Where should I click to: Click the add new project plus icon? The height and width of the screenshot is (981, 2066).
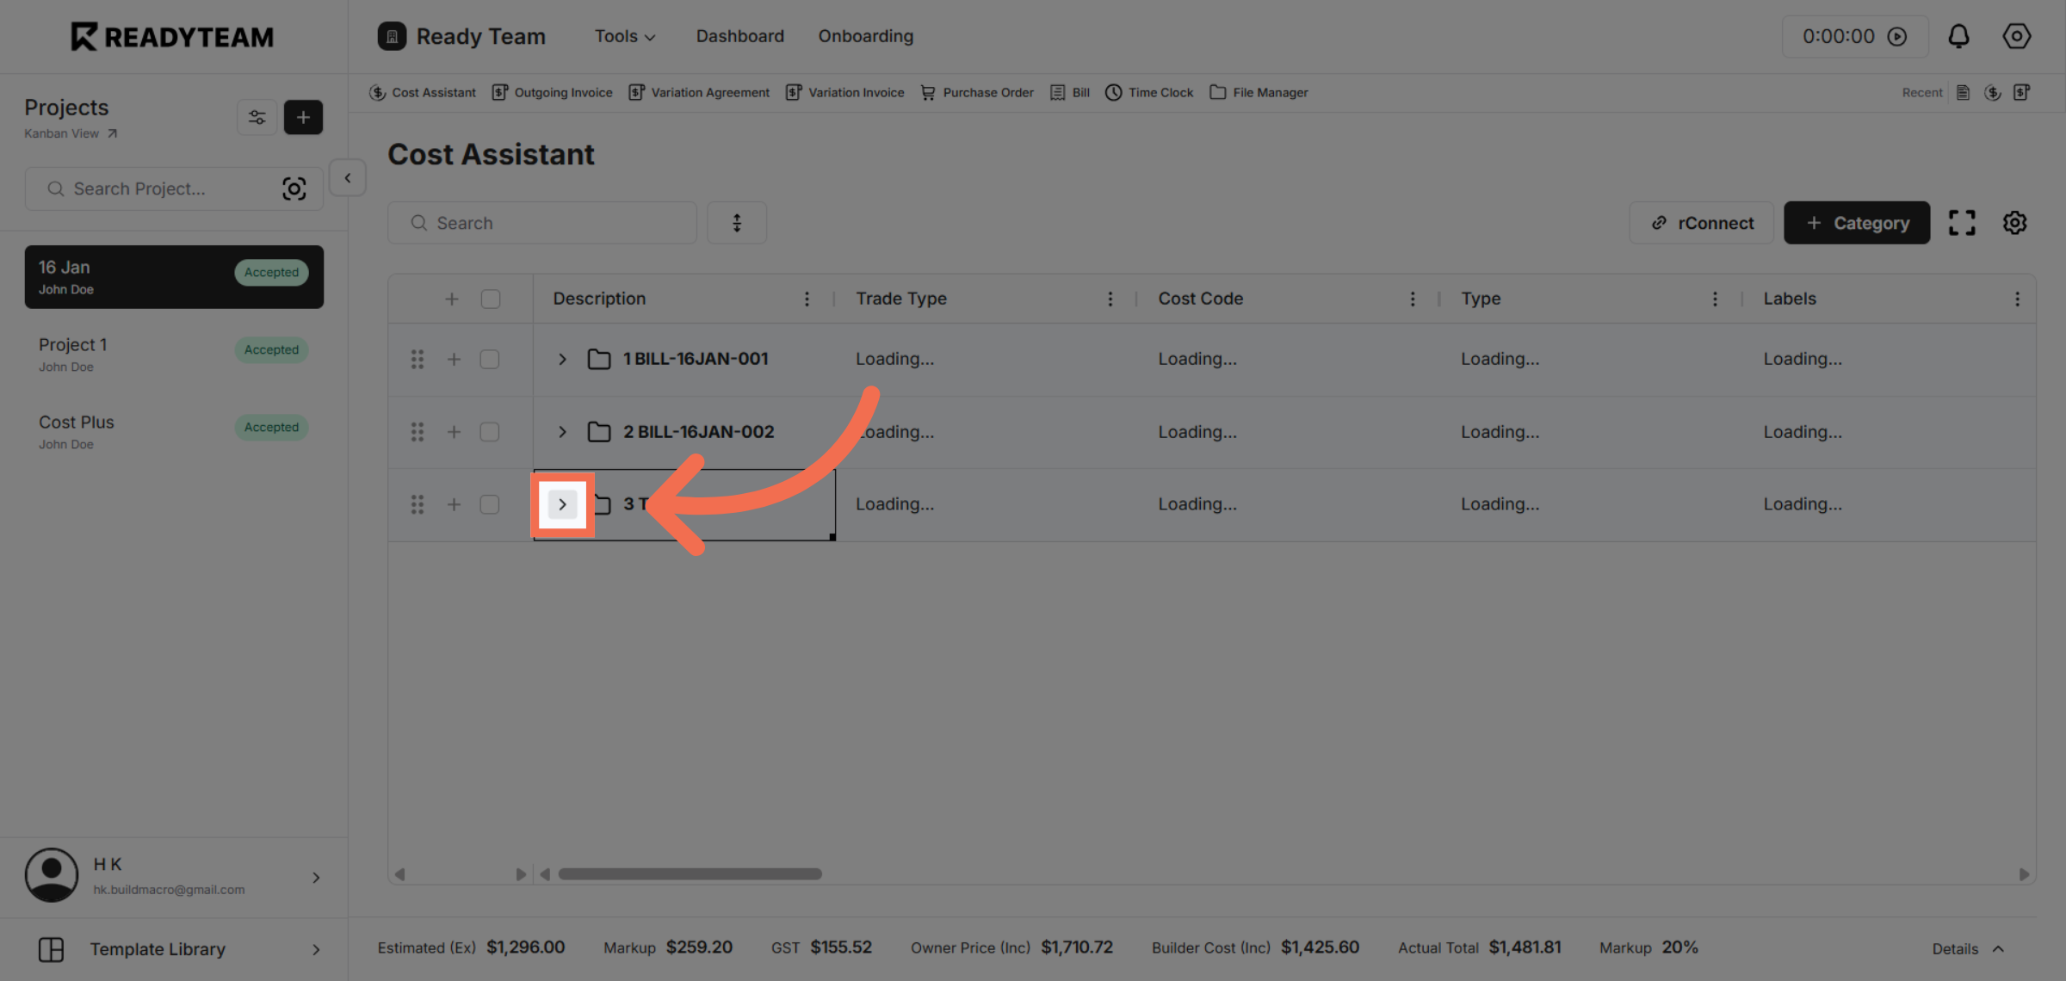point(303,117)
